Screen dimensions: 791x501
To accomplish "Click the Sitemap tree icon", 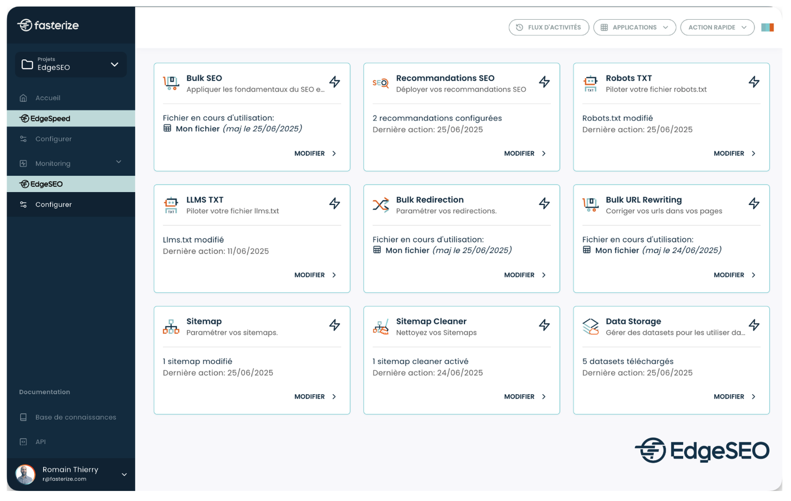I will pyautogui.click(x=171, y=326).
